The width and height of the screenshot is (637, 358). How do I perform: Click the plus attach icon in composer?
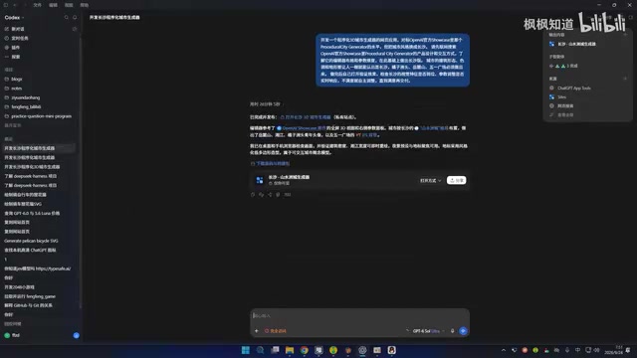[x=257, y=331]
